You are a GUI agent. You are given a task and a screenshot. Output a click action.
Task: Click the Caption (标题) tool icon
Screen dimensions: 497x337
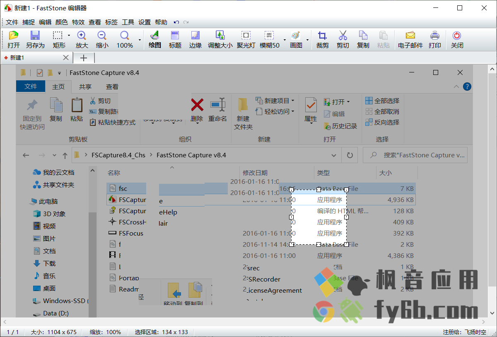coord(175,39)
